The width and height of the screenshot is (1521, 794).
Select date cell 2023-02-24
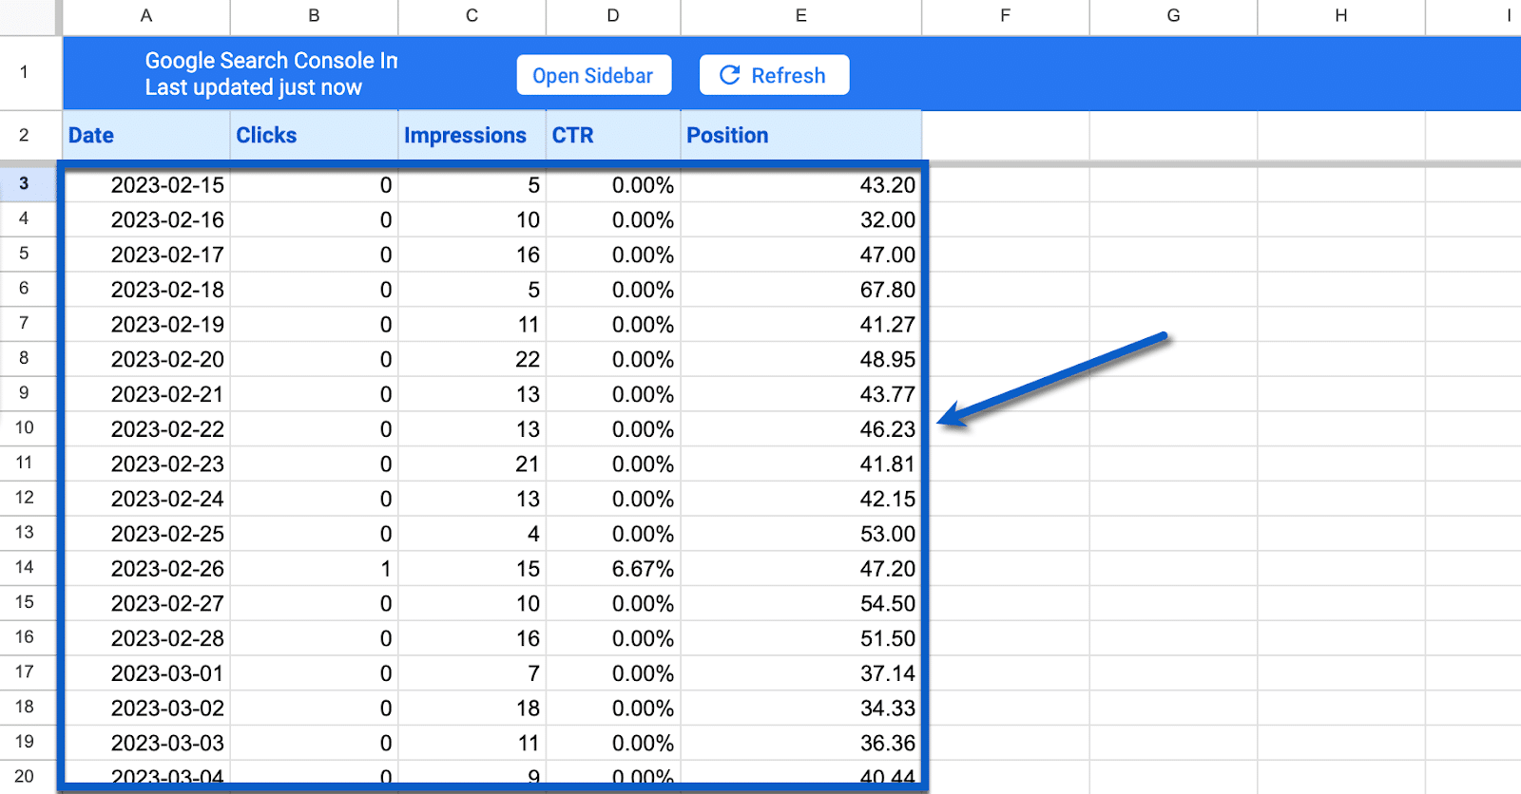click(146, 499)
